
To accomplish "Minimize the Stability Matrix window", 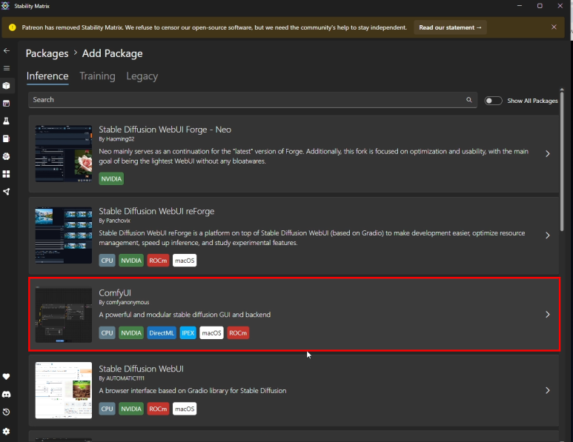I will pyautogui.click(x=520, y=6).
